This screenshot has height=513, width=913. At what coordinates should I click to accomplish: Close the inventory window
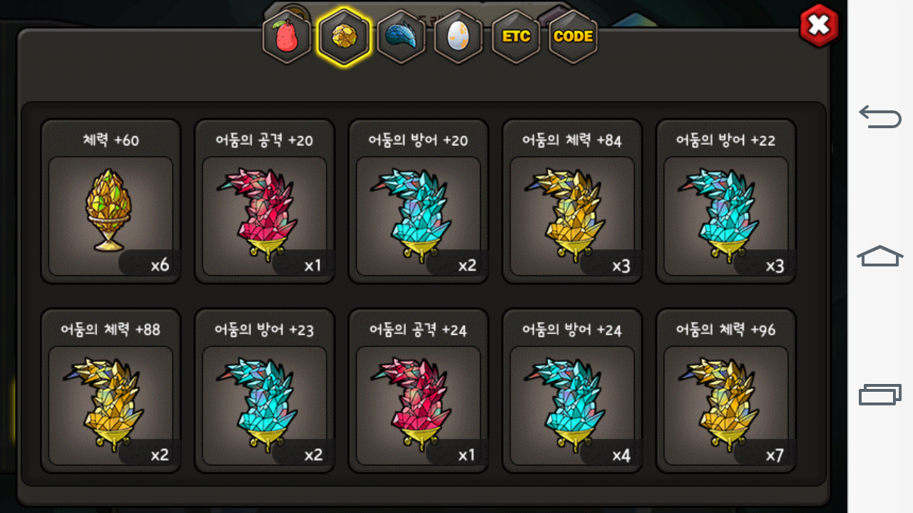(x=820, y=26)
